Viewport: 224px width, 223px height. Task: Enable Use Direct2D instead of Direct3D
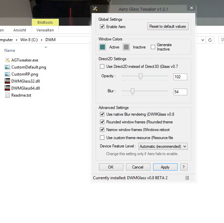coord(102,66)
